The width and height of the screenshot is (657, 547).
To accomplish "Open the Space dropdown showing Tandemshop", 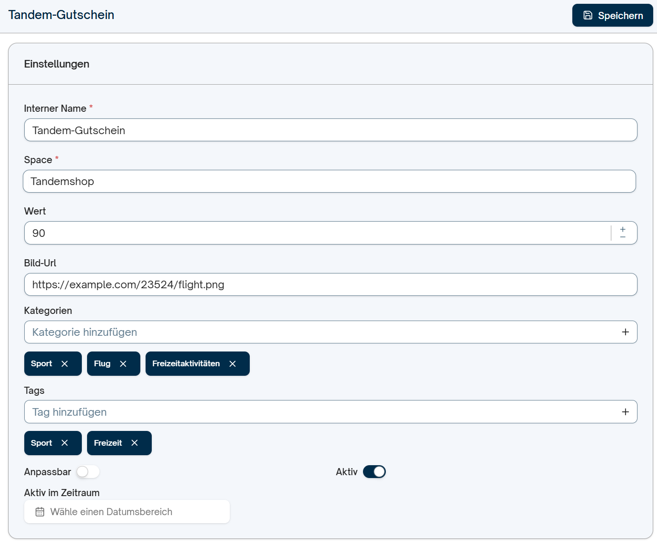I will pyautogui.click(x=329, y=181).
